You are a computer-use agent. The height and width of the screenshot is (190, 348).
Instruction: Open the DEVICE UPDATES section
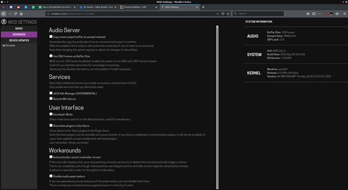[19, 41]
